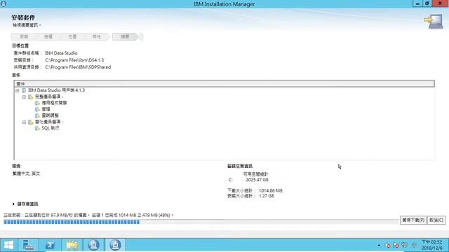This screenshot has width=449, height=252.
Task: Click the 安裝 wizard step
Action: (x=24, y=36)
